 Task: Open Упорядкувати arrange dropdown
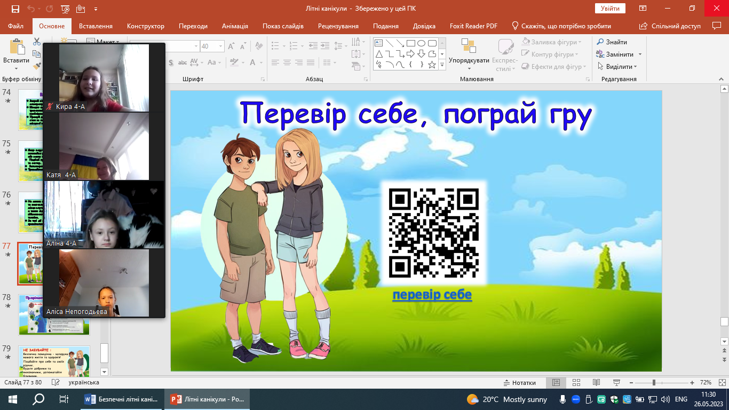tap(469, 54)
